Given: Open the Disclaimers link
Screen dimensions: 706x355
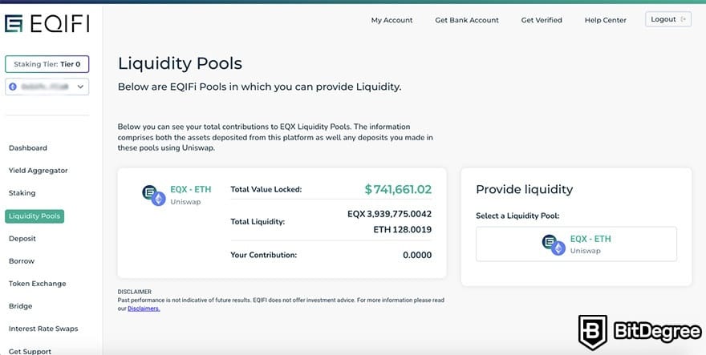Looking at the screenshot, I should (144, 309).
